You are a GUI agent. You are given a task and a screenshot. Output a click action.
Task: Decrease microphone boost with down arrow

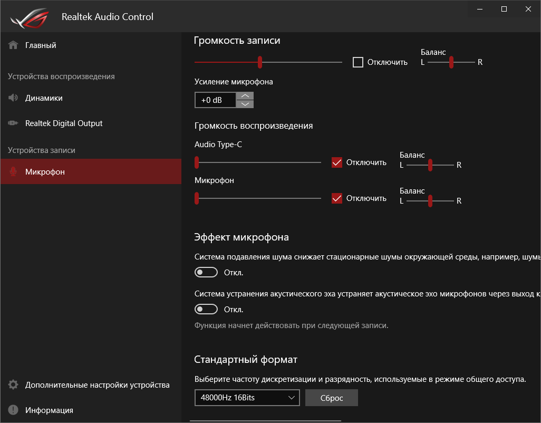point(245,104)
